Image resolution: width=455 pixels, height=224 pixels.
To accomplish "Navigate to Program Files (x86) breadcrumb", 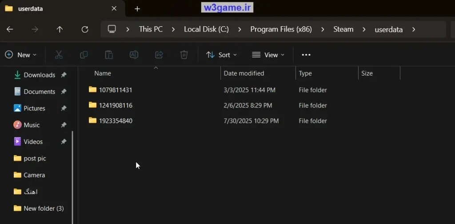I will point(281,29).
